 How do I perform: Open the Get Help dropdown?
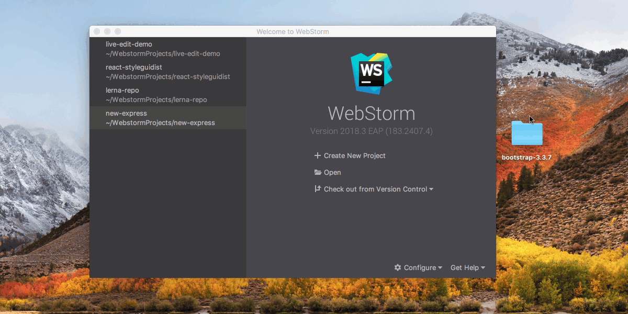click(x=468, y=267)
